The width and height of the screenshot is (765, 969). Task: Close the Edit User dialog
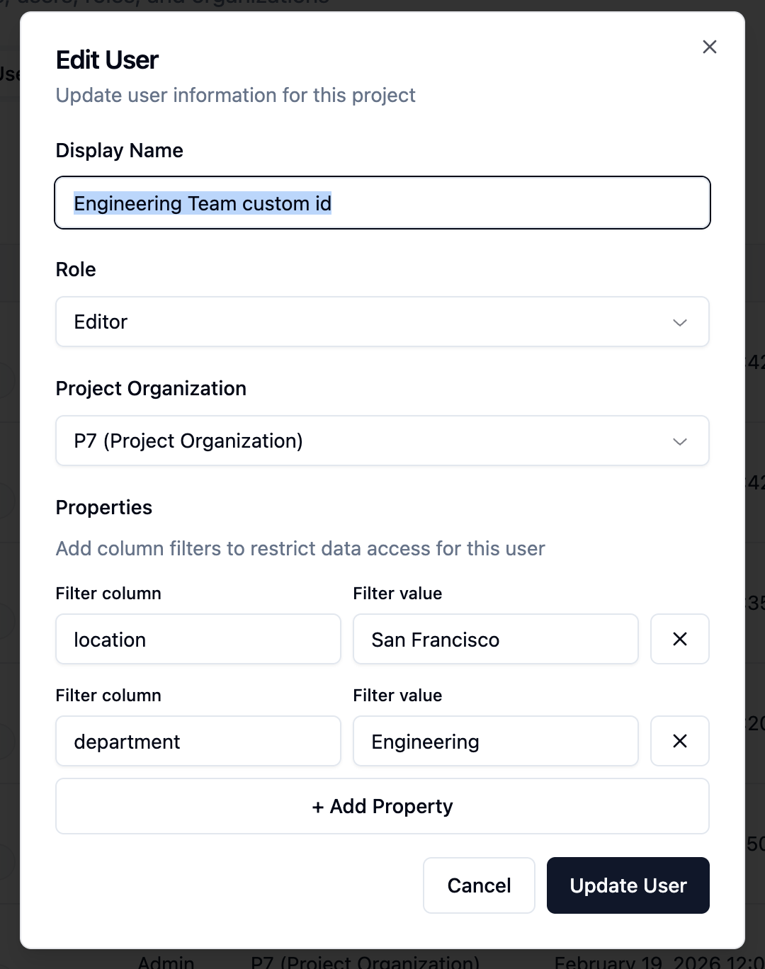click(709, 47)
